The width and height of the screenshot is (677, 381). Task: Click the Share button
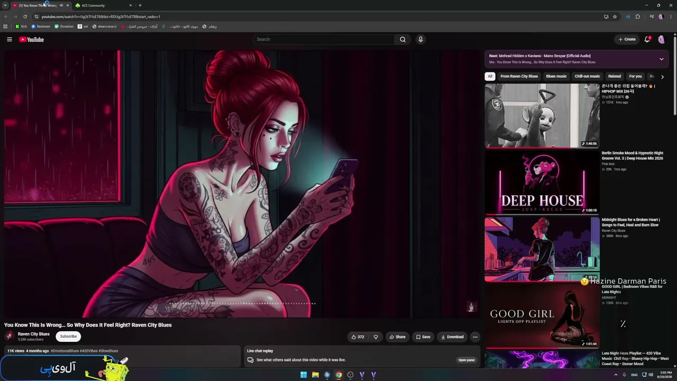point(397,337)
